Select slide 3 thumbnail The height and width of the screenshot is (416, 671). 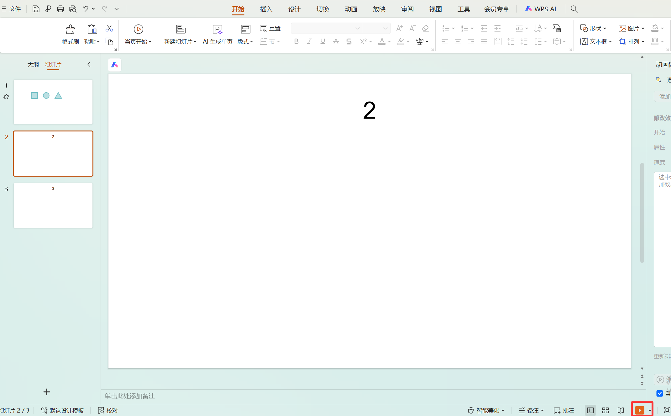pyautogui.click(x=53, y=205)
